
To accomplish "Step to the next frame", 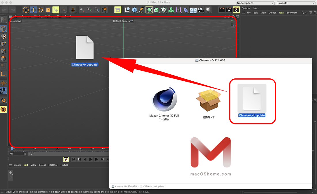I will click(97, 159).
